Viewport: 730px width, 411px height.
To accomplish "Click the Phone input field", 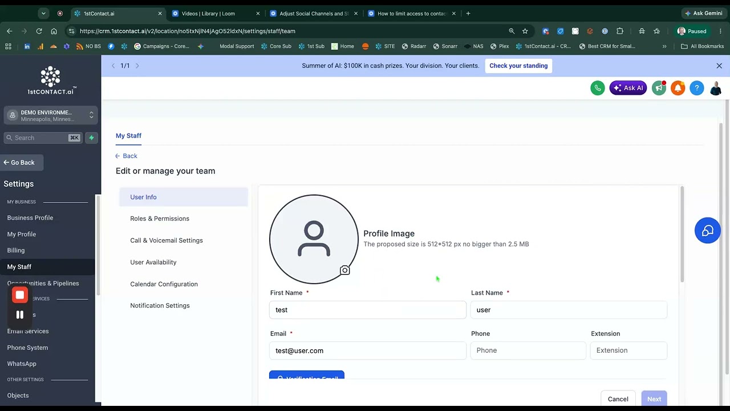I will pos(528,350).
